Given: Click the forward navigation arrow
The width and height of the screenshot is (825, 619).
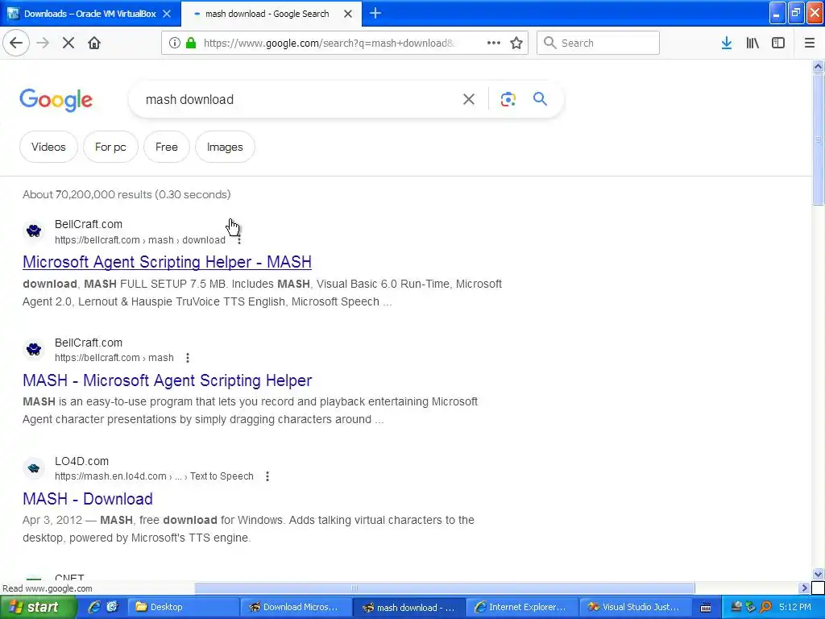Looking at the screenshot, I should coord(44,44).
